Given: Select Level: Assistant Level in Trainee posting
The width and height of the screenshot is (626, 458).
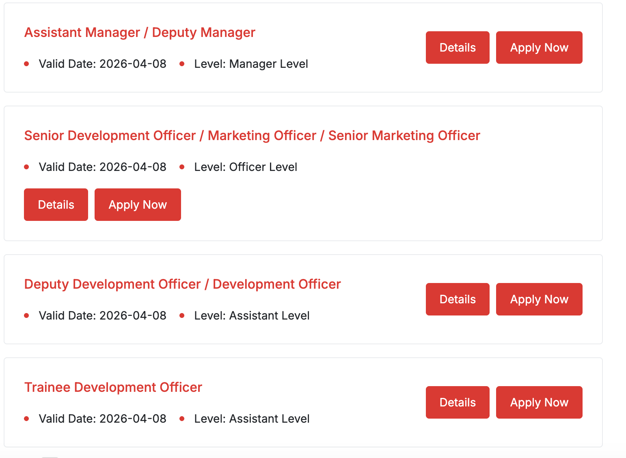Looking at the screenshot, I should [252, 419].
